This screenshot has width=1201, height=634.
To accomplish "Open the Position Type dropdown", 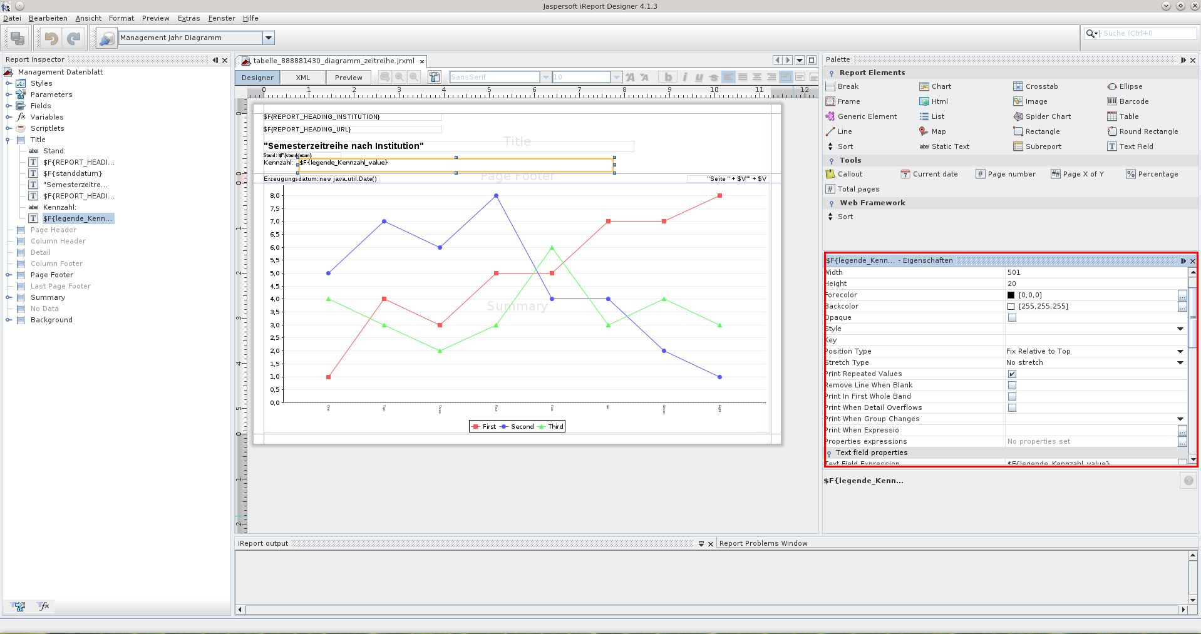I will (x=1180, y=352).
